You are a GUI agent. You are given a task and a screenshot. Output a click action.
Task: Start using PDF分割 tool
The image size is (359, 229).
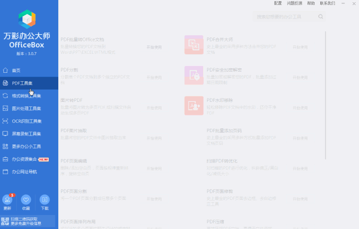(154, 78)
